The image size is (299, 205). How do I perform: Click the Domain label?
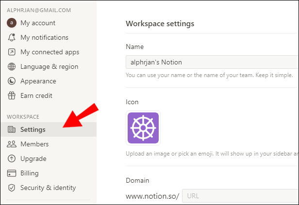tap(137, 180)
